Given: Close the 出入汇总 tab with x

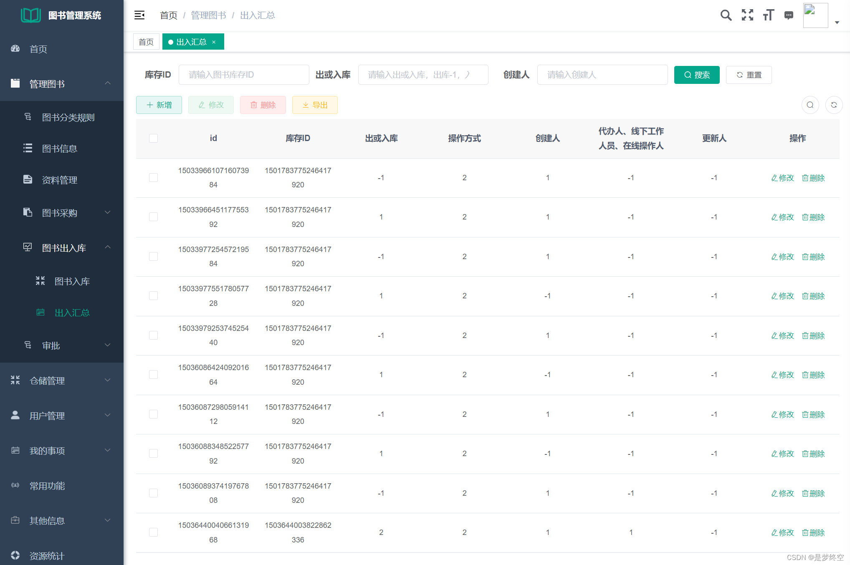Looking at the screenshot, I should (214, 42).
